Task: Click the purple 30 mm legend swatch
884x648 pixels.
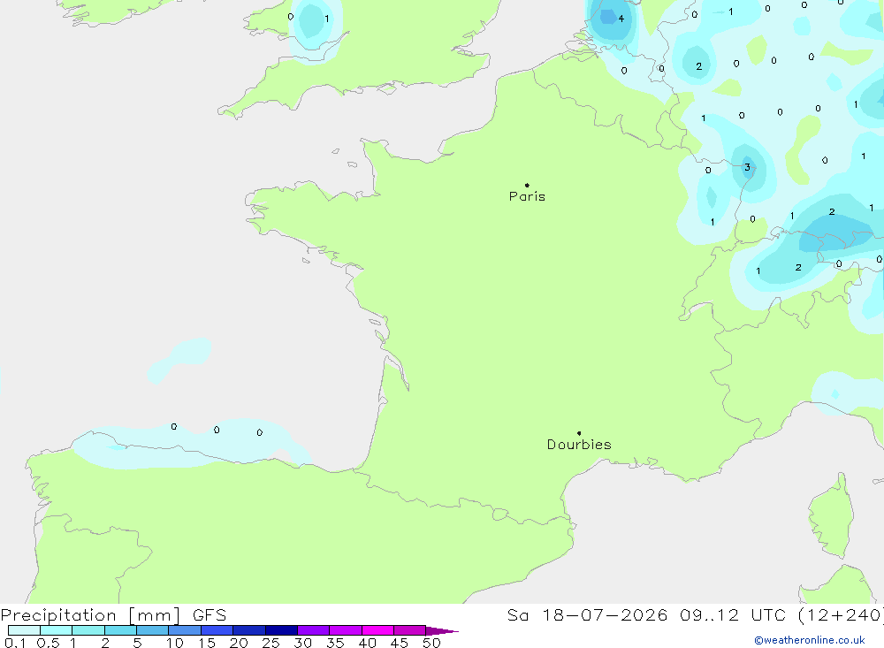Action: [314, 630]
